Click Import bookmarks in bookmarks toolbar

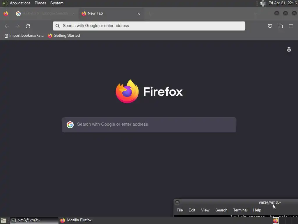(x=24, y=36)
